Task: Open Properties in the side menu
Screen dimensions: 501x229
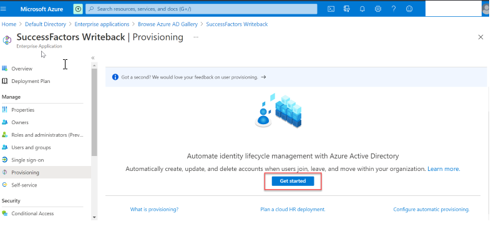Action: [x=22, y=110]
